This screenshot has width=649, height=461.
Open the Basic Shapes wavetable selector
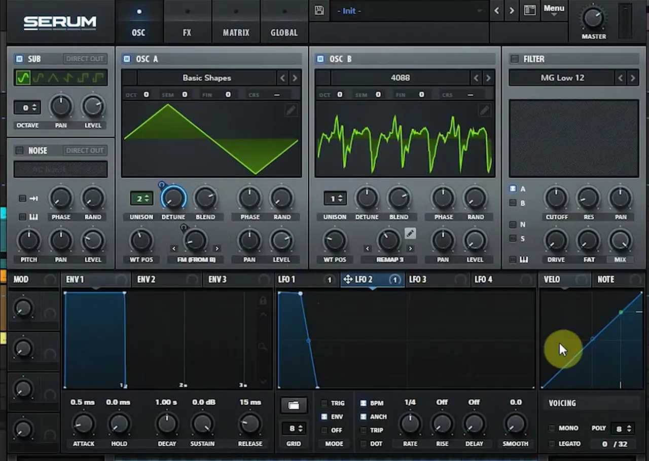coord(207,78)
